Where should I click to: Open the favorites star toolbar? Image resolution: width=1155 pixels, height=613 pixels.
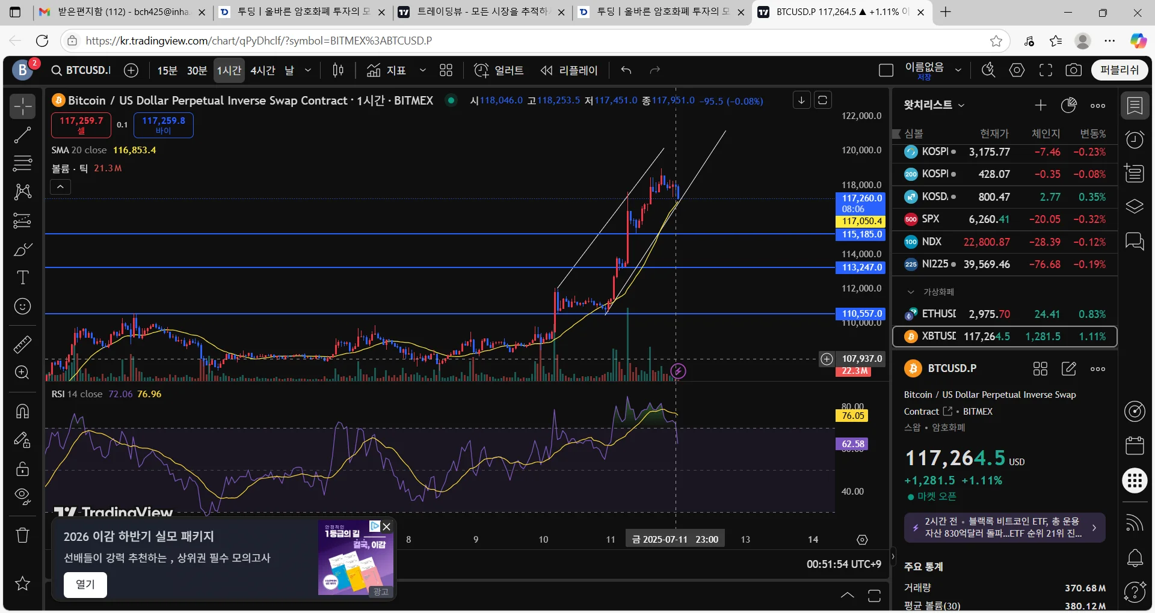[23, 583]
